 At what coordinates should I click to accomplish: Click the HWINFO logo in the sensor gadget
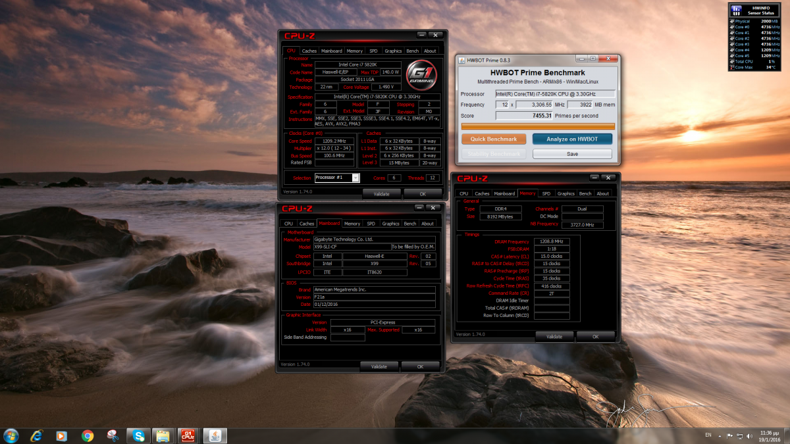(x=737, y=10)
